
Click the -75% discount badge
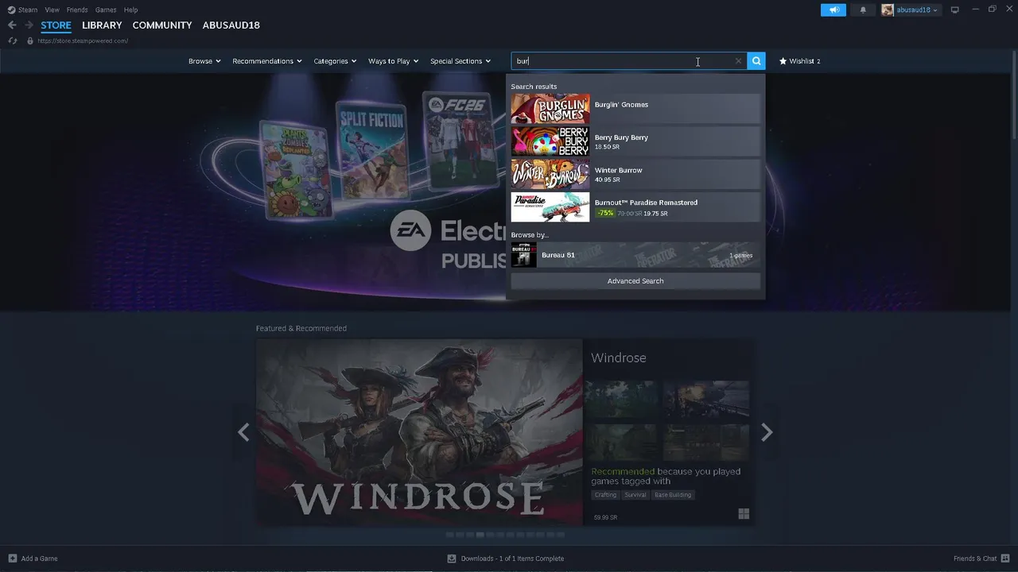(x=605, y=213)
